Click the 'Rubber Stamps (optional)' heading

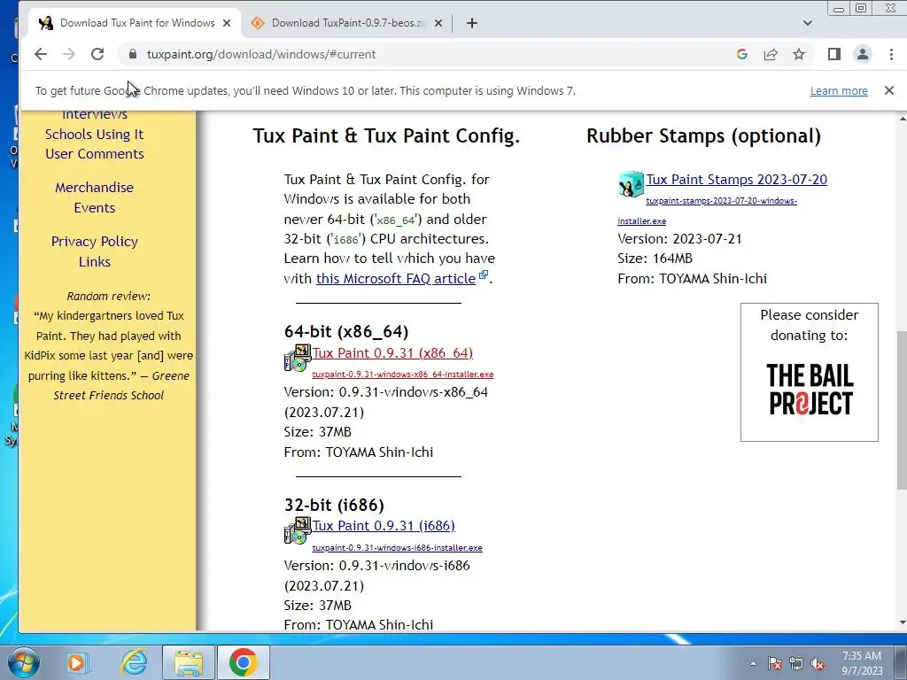click(x=703, y=135)
